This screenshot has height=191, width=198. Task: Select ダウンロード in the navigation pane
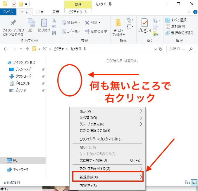tap(23, 76)
